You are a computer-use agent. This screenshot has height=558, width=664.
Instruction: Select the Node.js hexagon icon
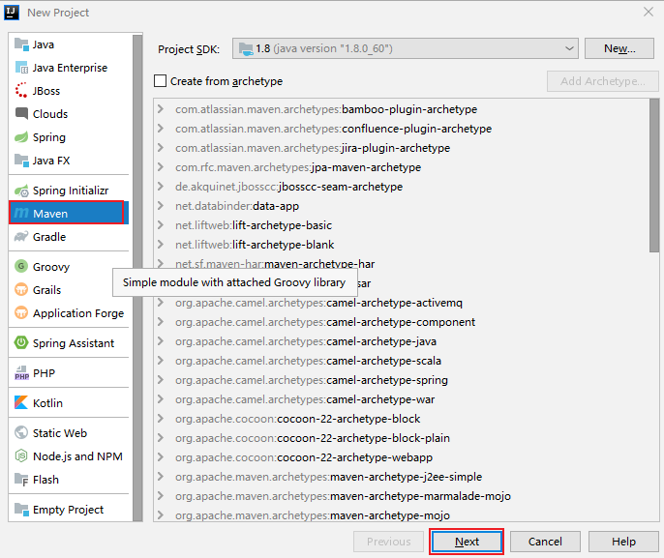pyautogui.click(x=21, y=455)
